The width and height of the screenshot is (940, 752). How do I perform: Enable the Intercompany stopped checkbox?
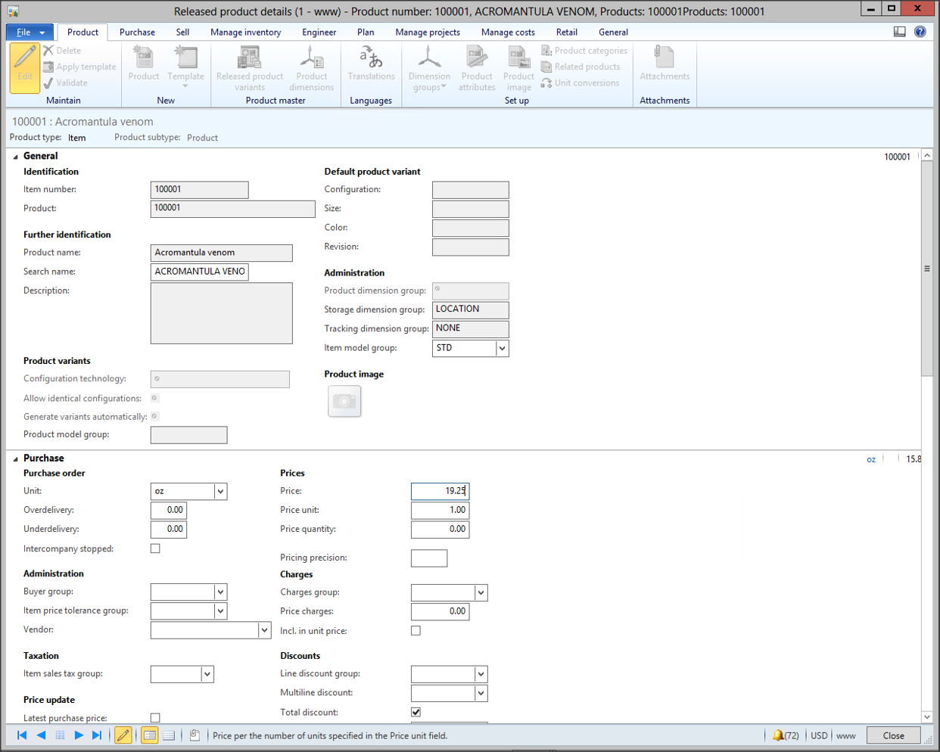tap(155, 548)
